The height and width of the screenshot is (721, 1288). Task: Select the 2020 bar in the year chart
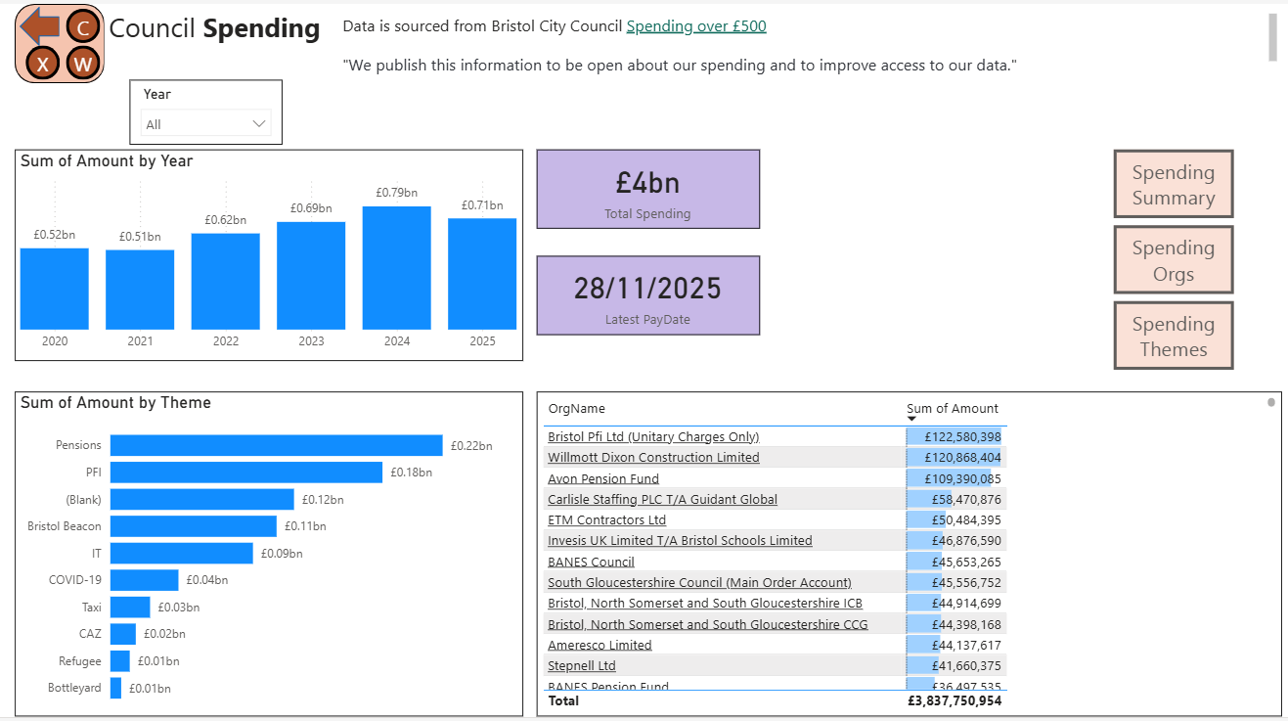55,289
